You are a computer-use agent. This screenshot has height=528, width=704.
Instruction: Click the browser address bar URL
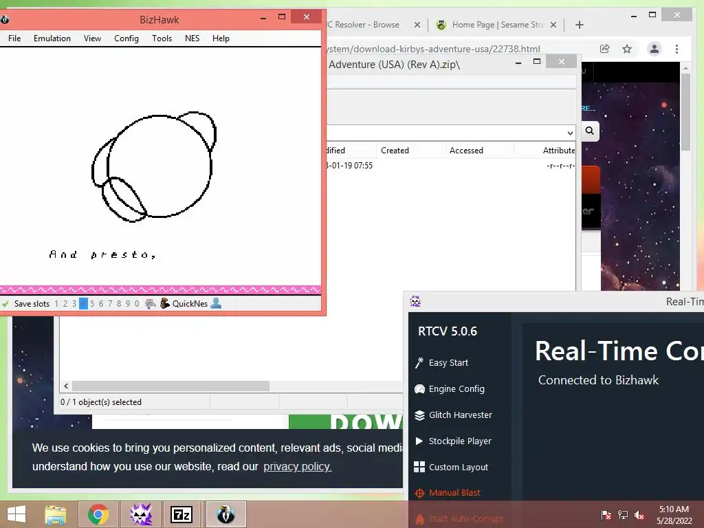(433, 49)
